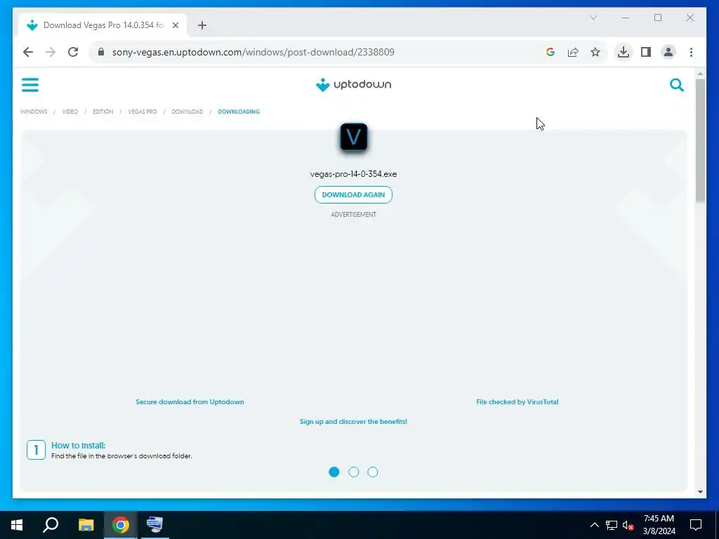This screenshot has width=719, height=539.
Task: Click the Uptodown logo
Action: click(353, 85)
